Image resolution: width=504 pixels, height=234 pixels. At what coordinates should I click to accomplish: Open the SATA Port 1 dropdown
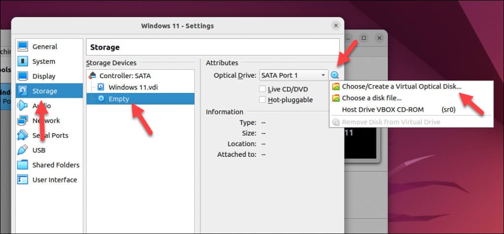(293, 75)
